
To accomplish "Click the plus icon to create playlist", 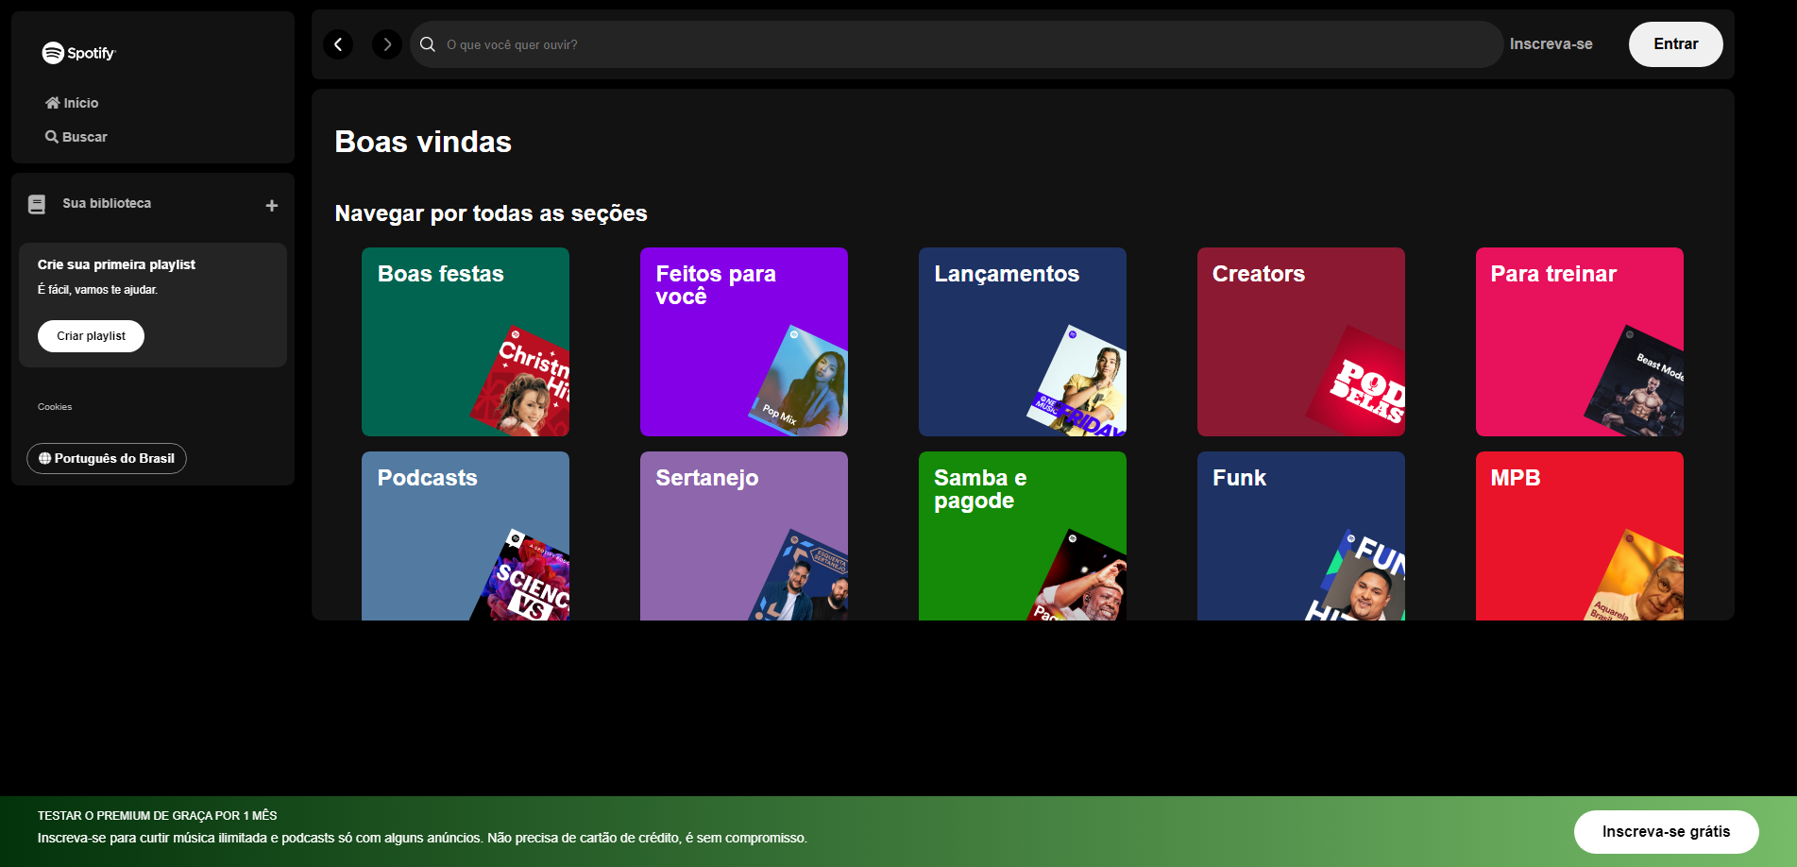I will click(272, 205).
